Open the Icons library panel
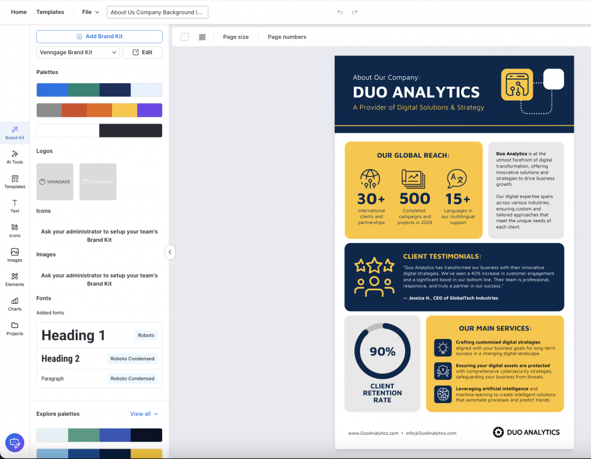591x459 pixels. click(14, 230)
